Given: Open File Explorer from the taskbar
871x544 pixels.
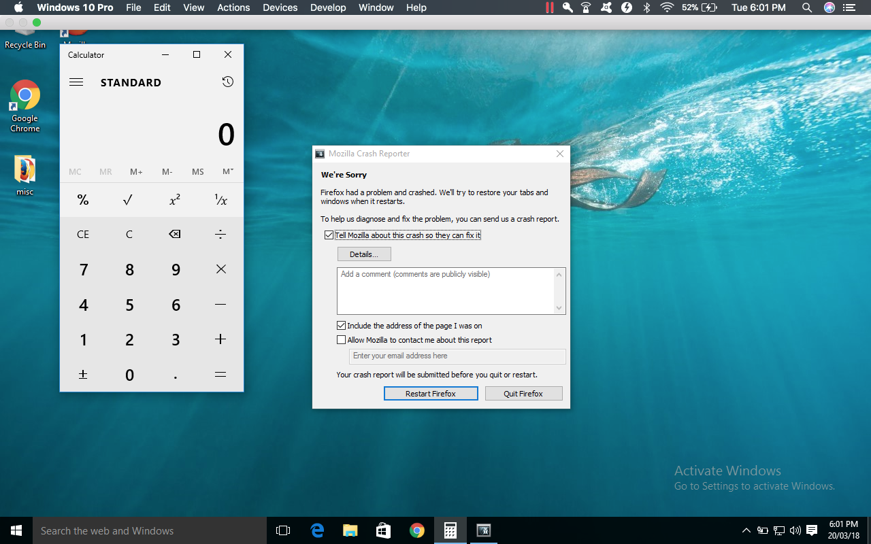Looking at the screenshot, I should point(350,530).
